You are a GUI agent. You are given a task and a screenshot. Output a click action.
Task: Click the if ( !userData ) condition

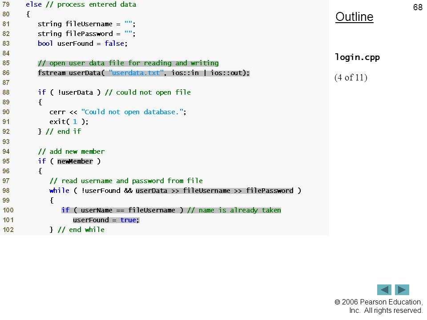[69, 92]
